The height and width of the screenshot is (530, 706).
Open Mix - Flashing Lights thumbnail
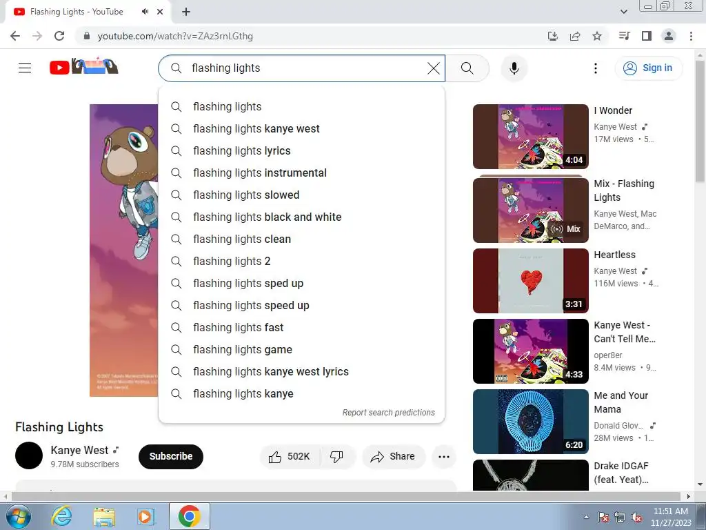click(x=530, y=210)
